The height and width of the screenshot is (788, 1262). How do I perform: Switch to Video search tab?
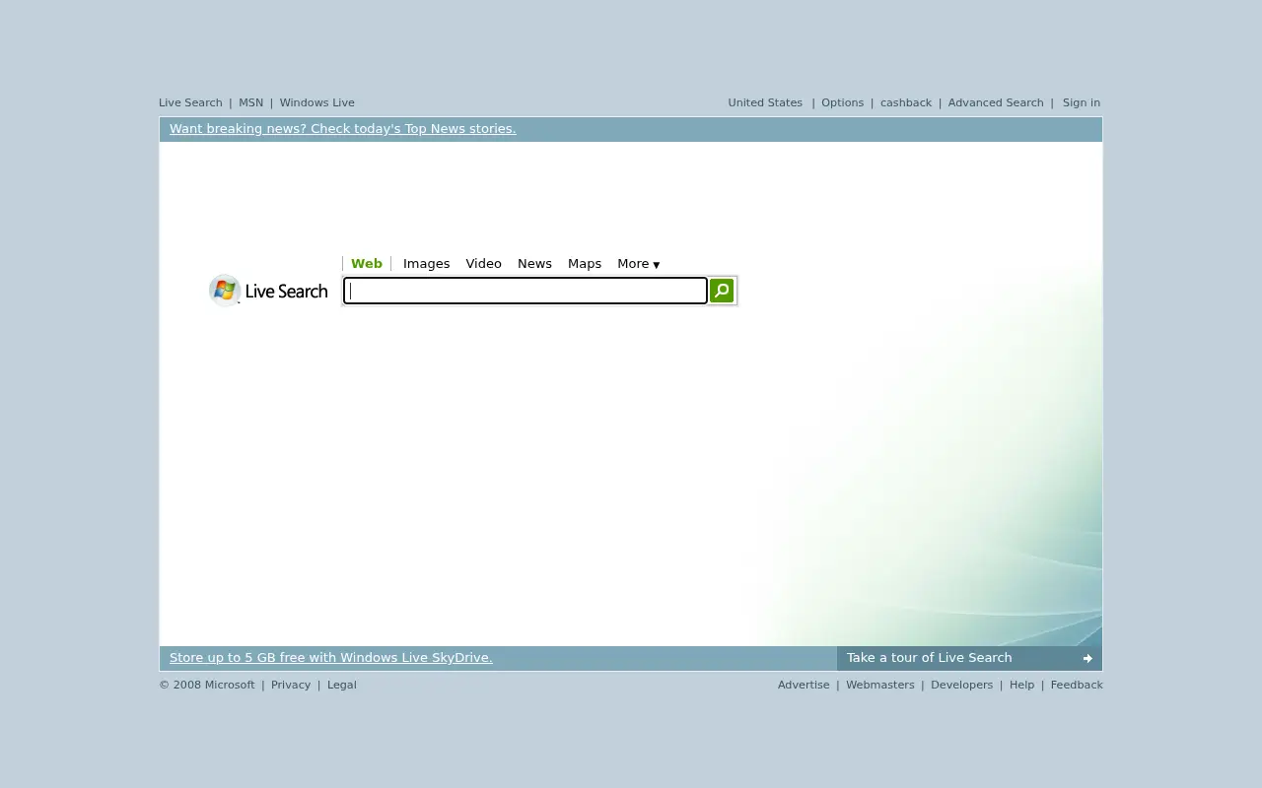(483, 264)
